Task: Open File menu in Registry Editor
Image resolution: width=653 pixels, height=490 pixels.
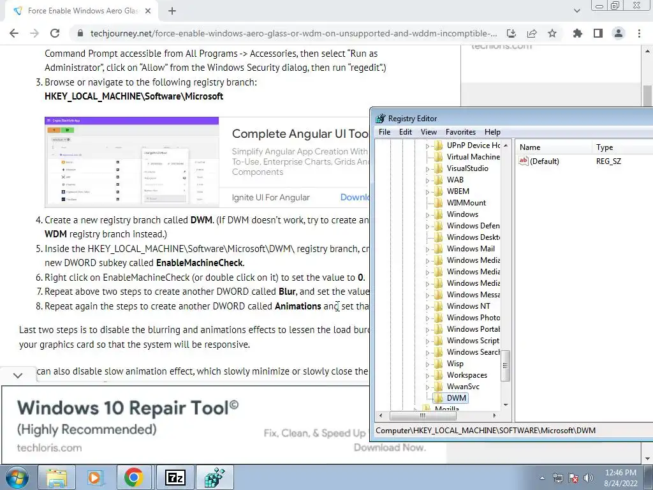Action: click(385, 131)
